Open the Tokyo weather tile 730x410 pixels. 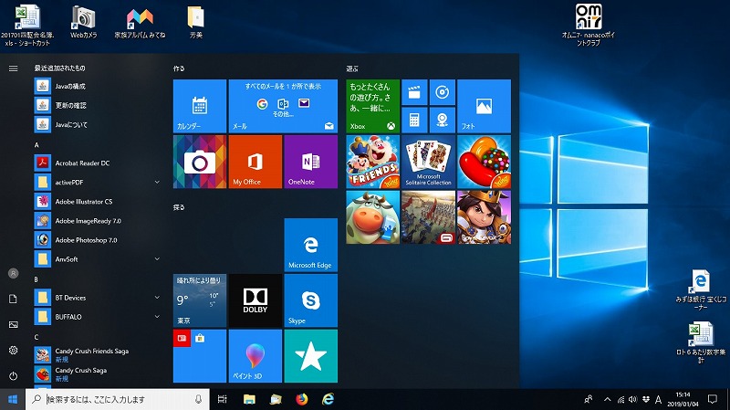(200, 300)
